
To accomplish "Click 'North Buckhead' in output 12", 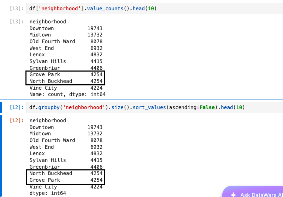I will pos(51,173).
